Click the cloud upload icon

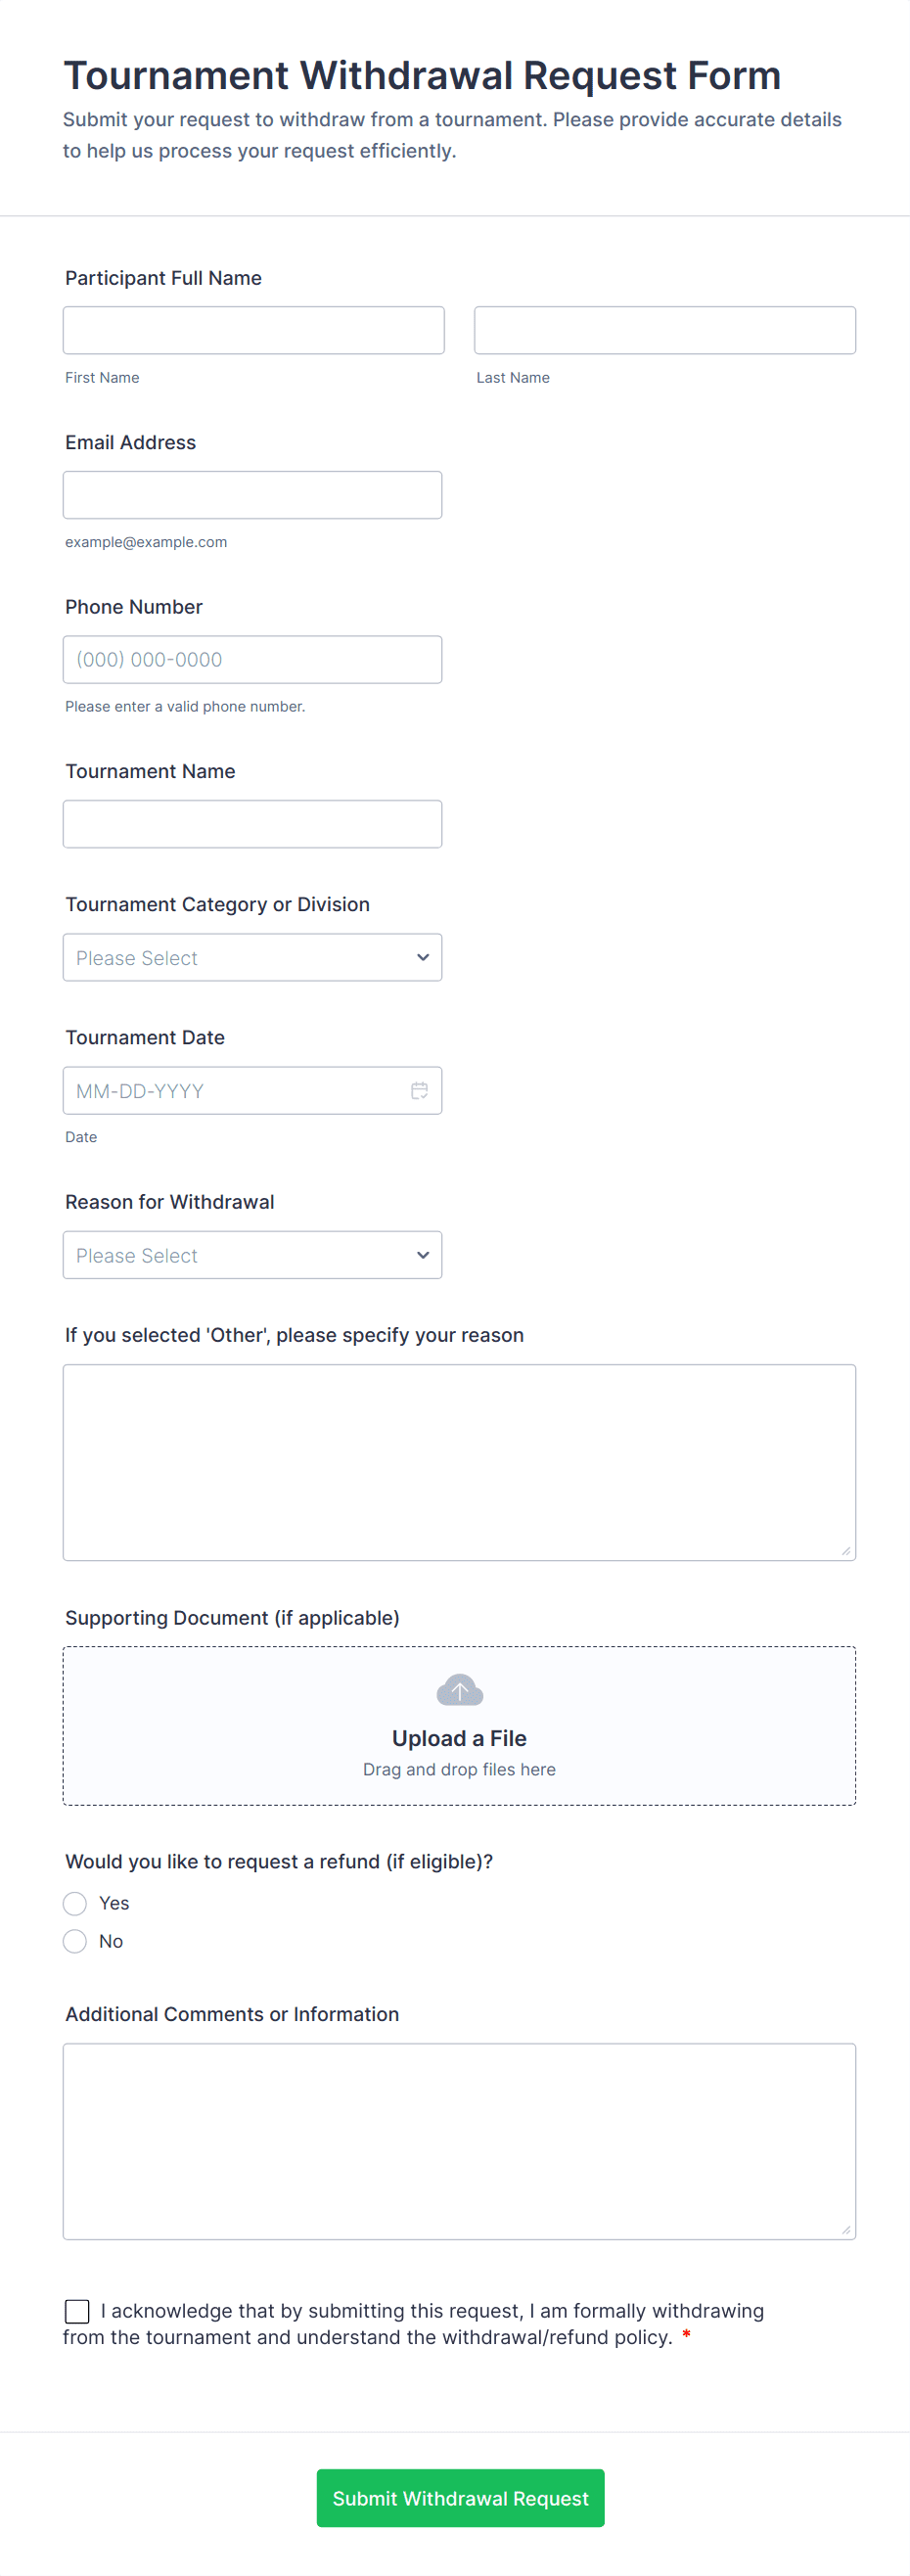459,1690
